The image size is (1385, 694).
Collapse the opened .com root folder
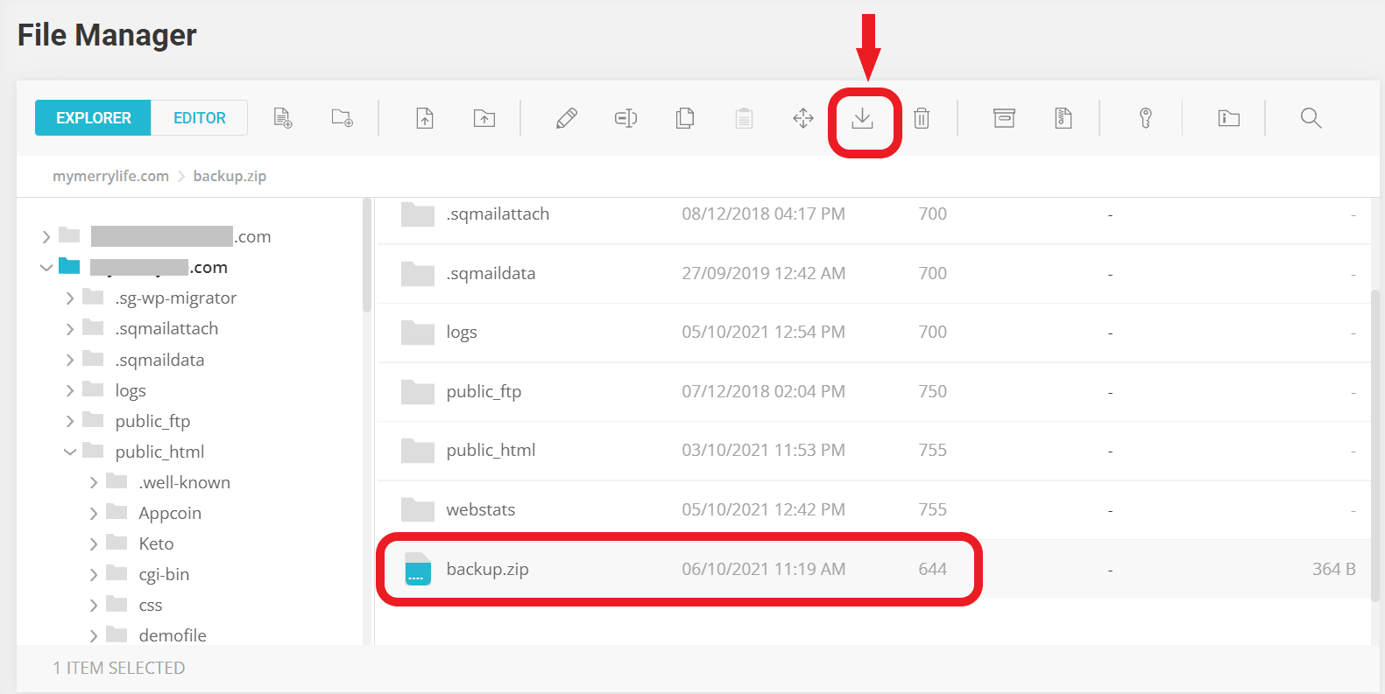[46, 267]
